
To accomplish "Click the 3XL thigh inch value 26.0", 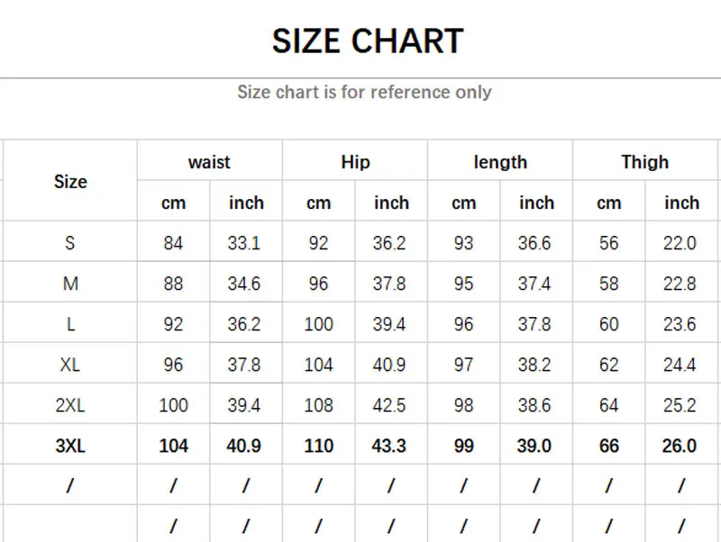I will [x=680, y=446].
